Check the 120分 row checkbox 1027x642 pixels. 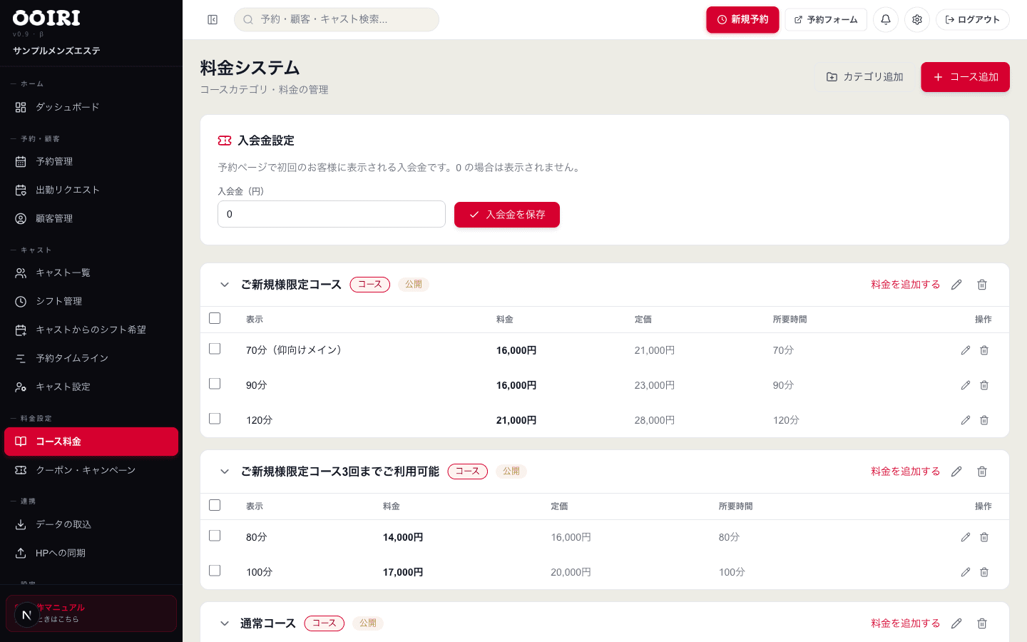pos(215,419)
